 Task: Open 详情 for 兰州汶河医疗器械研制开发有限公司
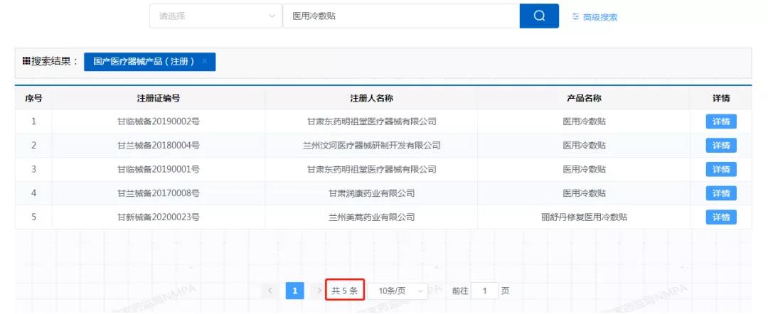[x=720, y=146]
